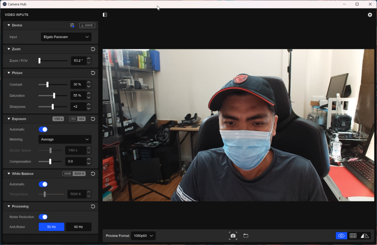
Task: Take a snapshot with the camera icon
Action: pyautogui.click(x=233, y=235)
